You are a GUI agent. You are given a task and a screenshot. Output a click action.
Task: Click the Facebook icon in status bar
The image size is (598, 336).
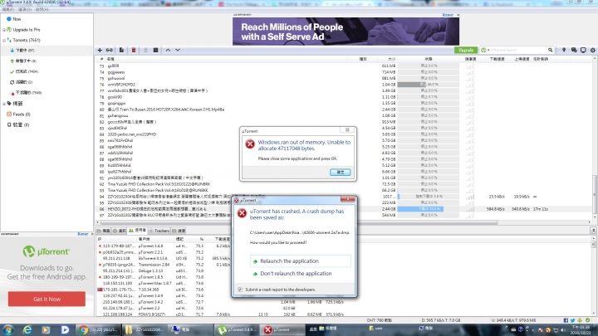566,320
